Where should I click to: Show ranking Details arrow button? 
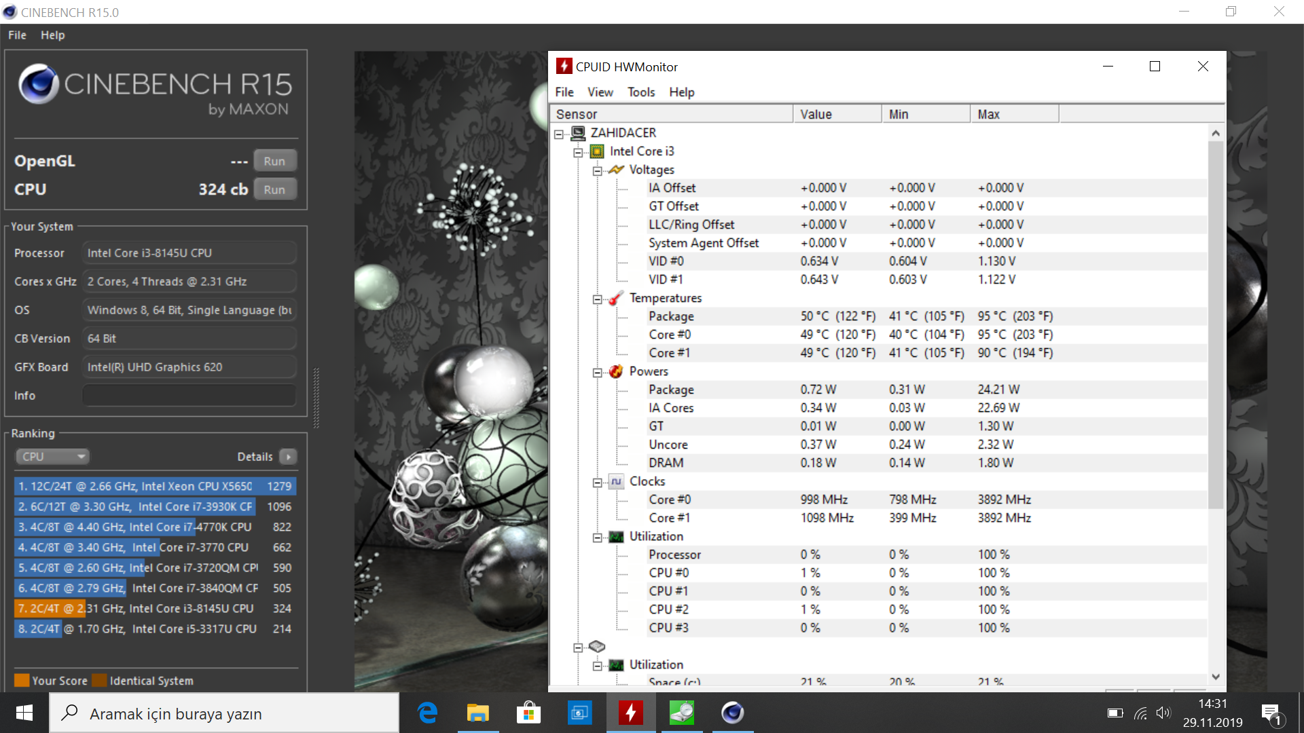[x=288, y=457]
